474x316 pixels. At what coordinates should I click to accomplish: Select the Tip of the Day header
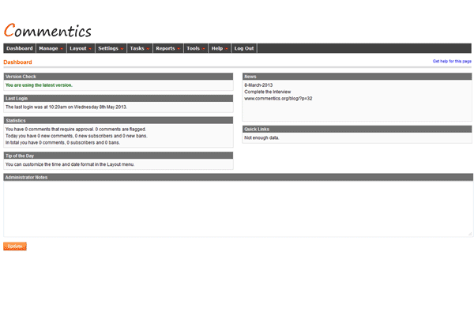[x=118, y=156]
